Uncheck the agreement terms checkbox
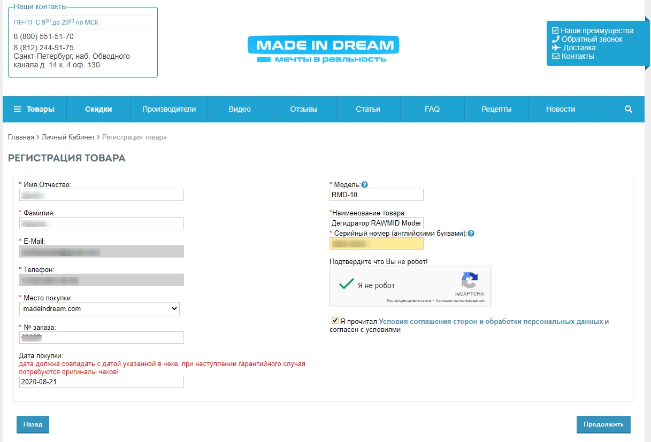The width and height of the screenshot is (651, 442). [x=335, y=321]
